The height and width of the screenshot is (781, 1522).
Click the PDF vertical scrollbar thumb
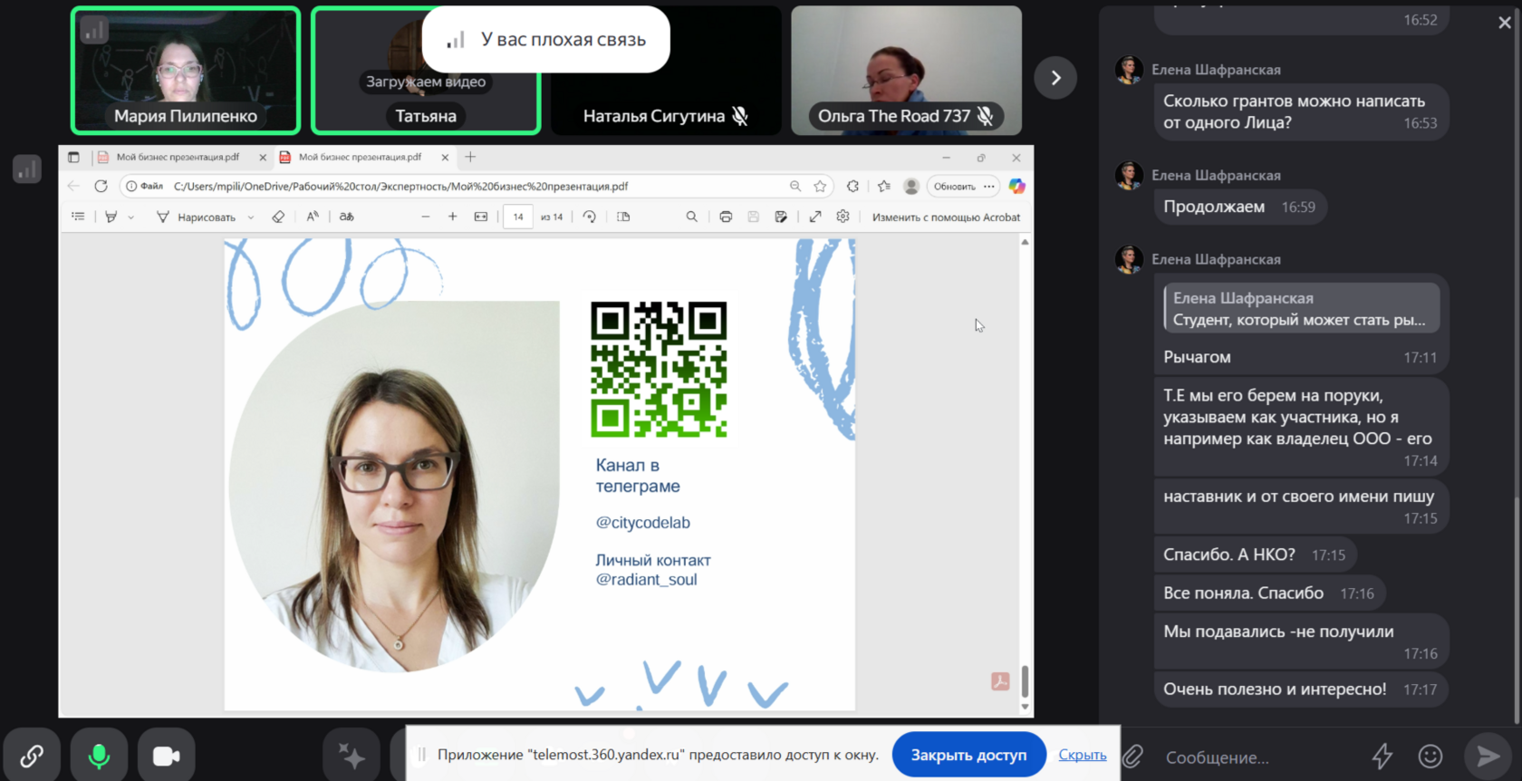[1025, 681]
